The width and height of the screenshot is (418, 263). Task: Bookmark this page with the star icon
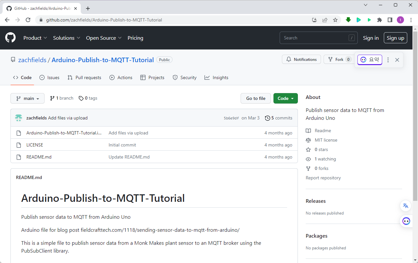pos(335,20)
